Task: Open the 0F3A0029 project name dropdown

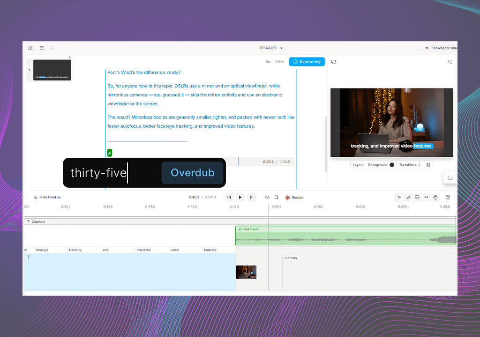Action: coord(271,48)
